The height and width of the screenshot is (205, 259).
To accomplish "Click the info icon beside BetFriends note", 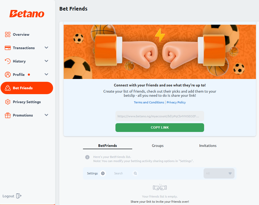I will pyautogui.click(x=87, y=157).
